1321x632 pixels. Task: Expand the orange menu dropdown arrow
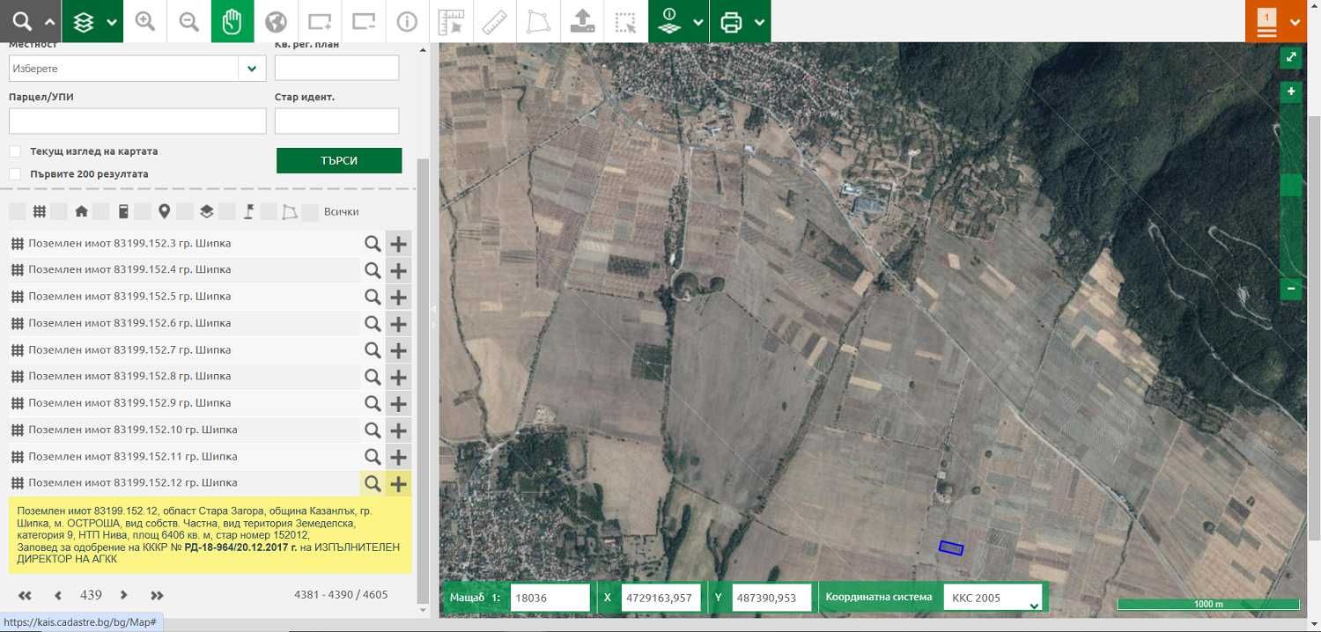pyautogui.click(x=1295, y=22)
